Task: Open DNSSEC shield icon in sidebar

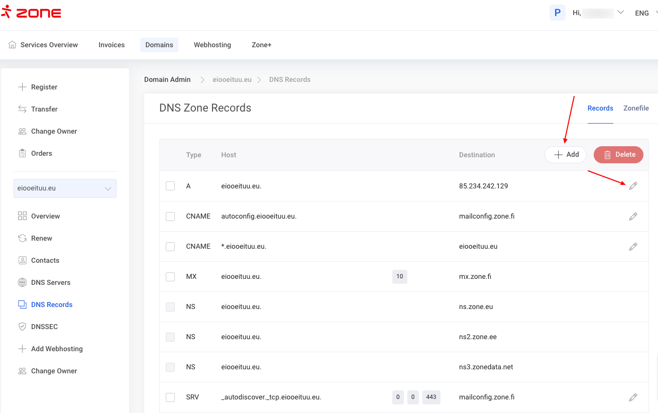Action: [22, 327]
